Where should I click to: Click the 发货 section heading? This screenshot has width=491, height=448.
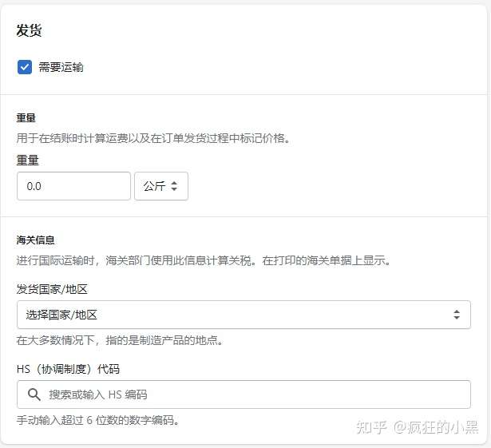[x=29, y=30]
